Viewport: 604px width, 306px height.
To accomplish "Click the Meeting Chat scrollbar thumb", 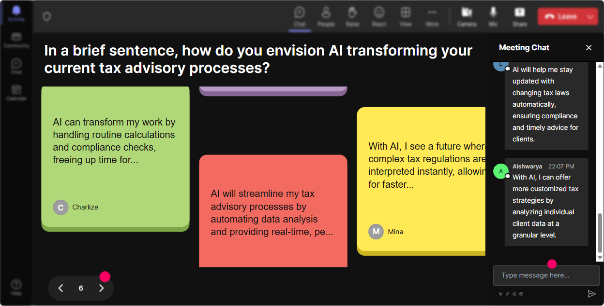I will pyautogui.click(x=600, y=233).
